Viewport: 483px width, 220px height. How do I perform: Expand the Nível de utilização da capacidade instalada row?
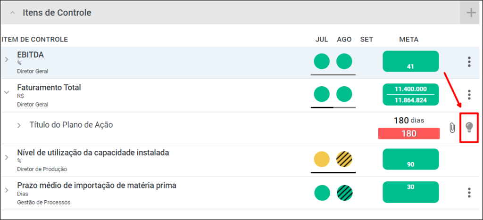click(x=7, y=157)
